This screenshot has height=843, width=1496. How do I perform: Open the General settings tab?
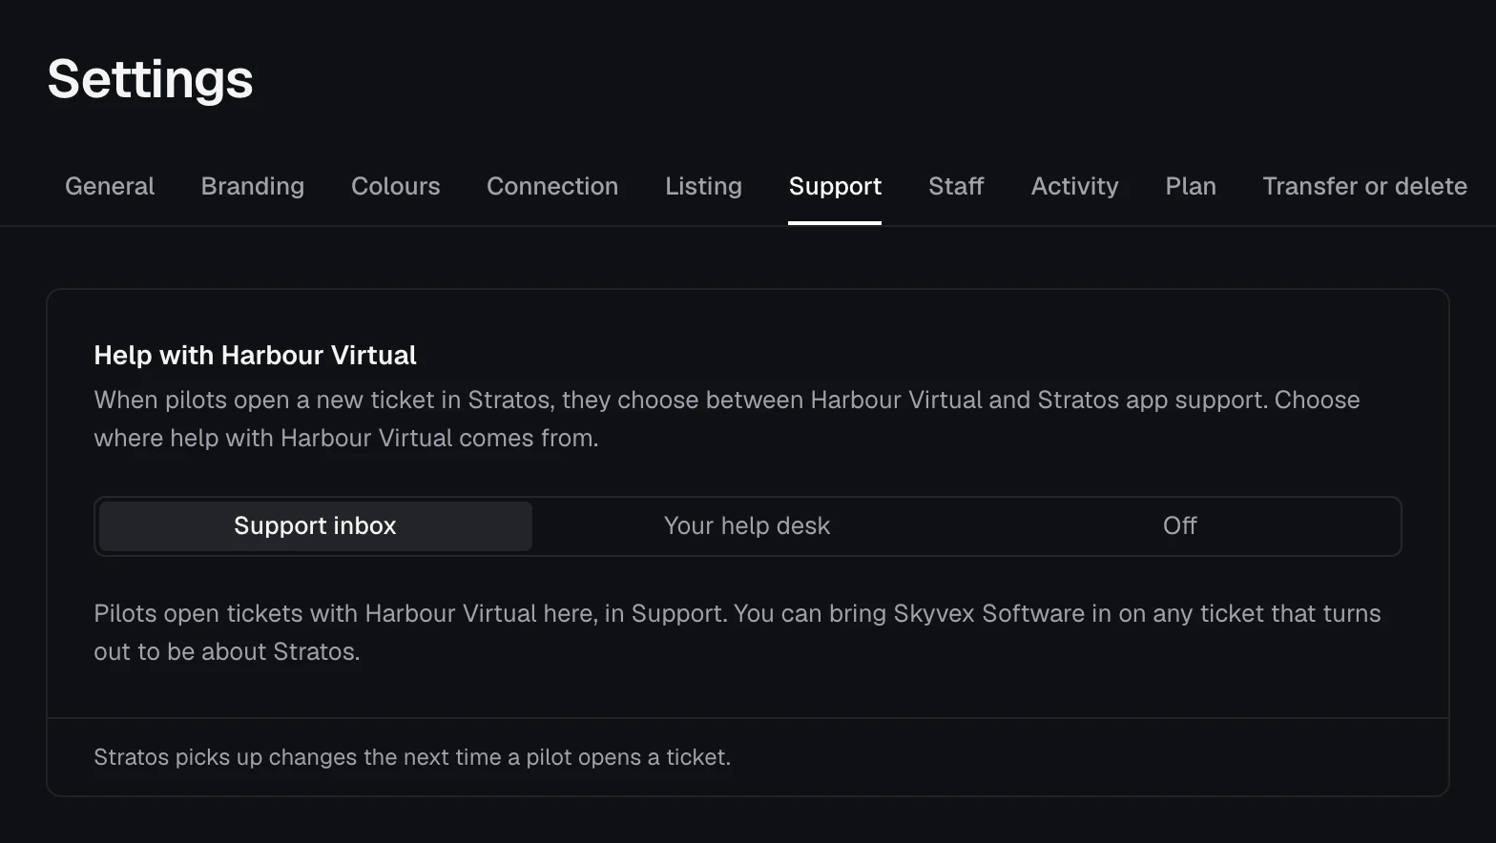tap(110, 186)
